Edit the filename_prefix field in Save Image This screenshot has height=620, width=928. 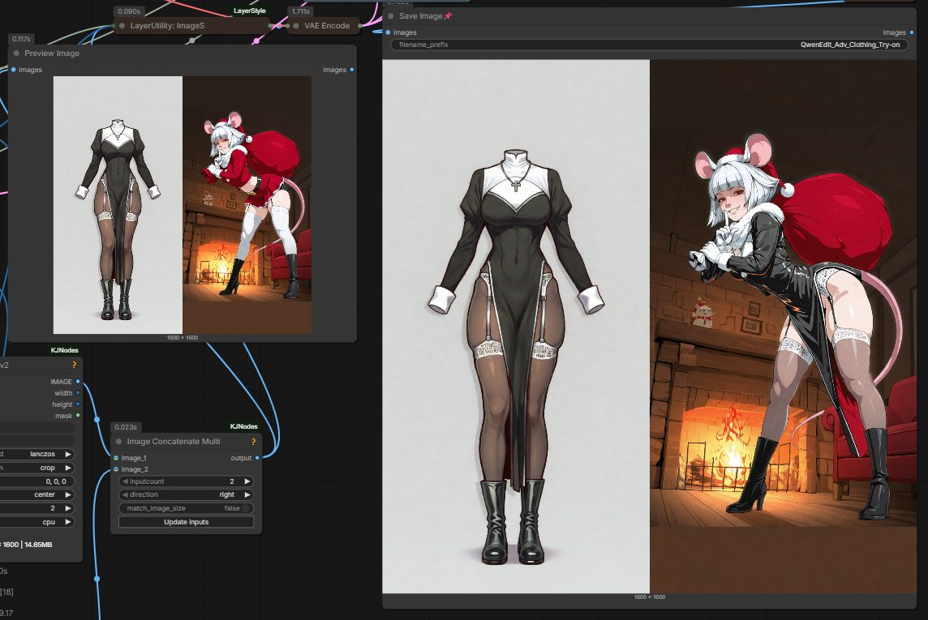point(649,45)
